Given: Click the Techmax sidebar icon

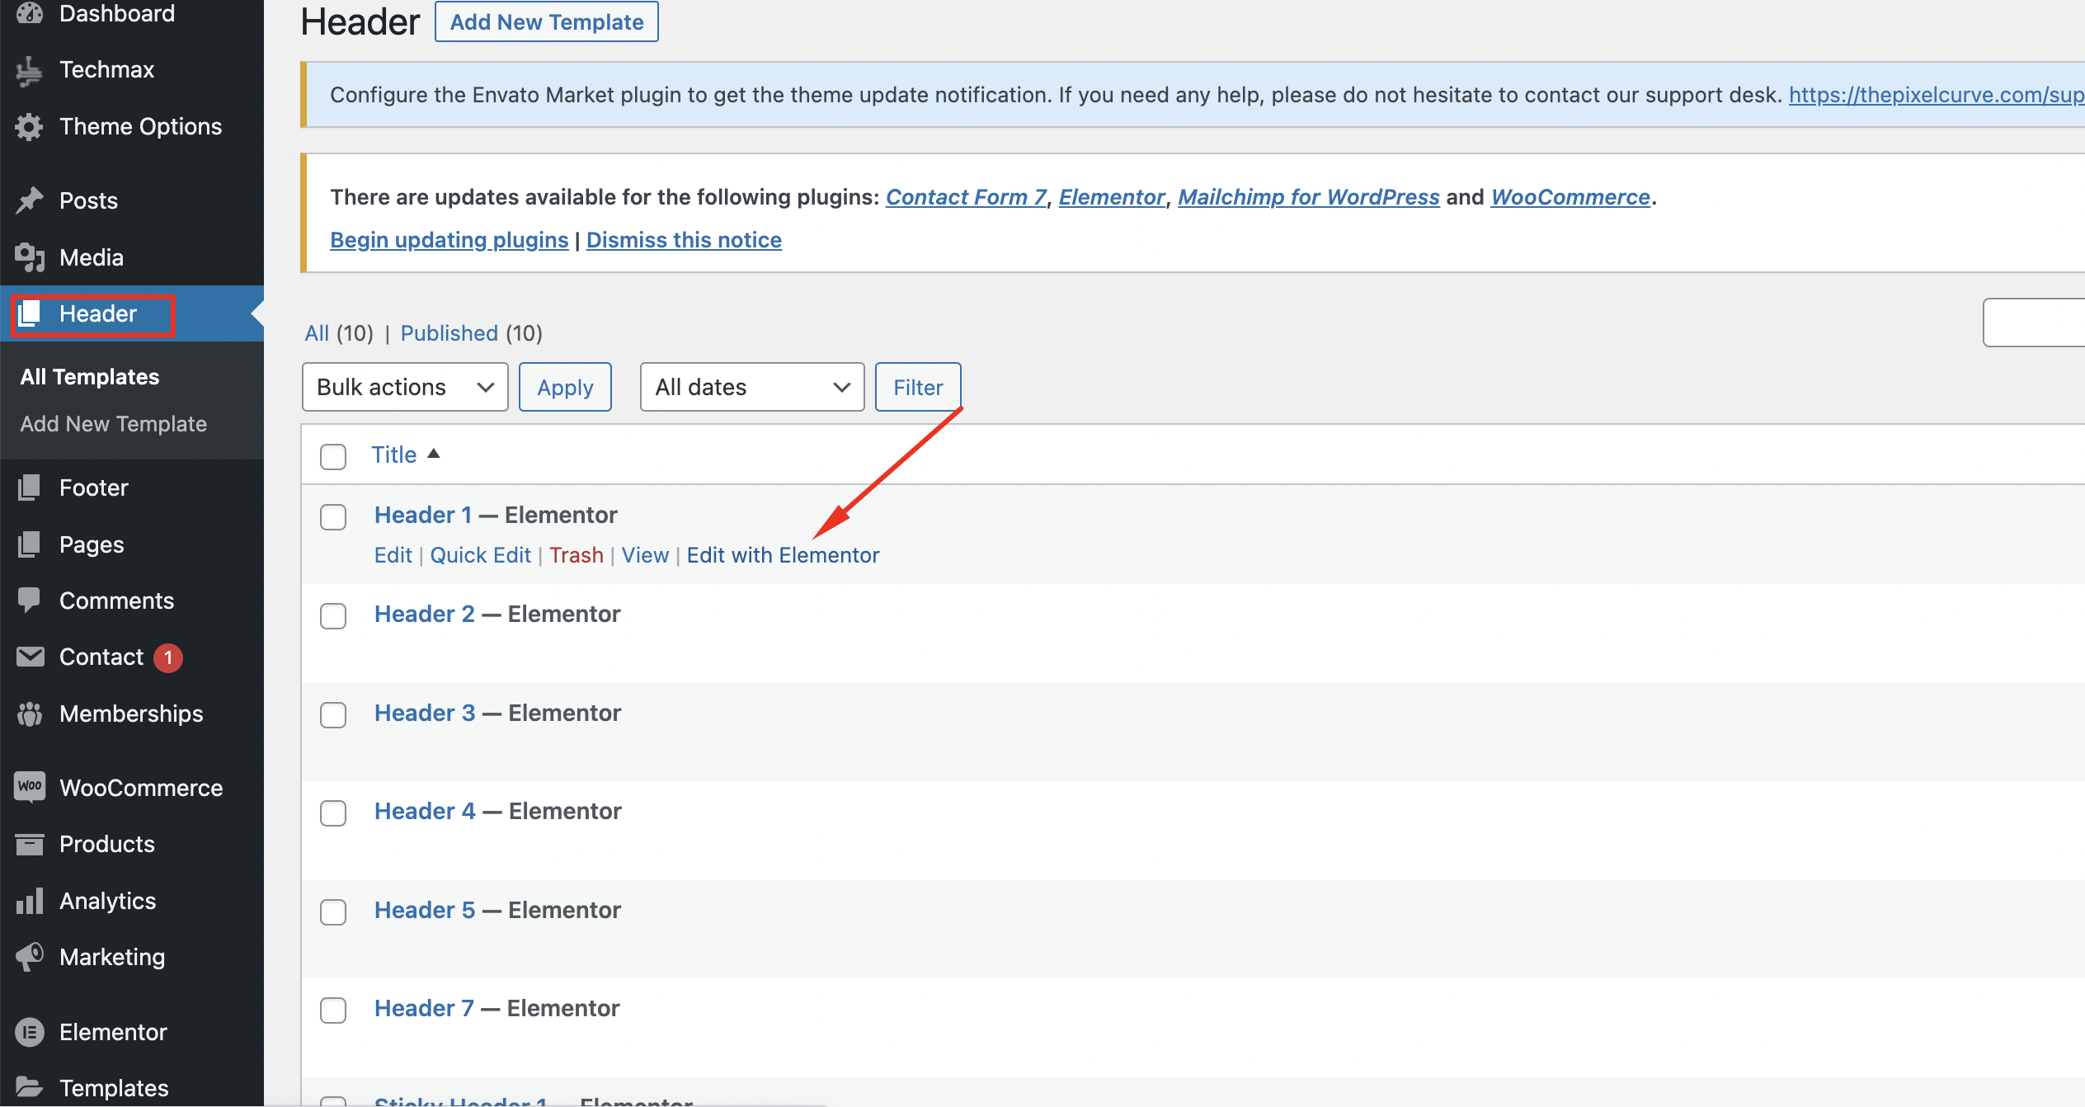Looking at the screenshot, I should pos(30,70).
